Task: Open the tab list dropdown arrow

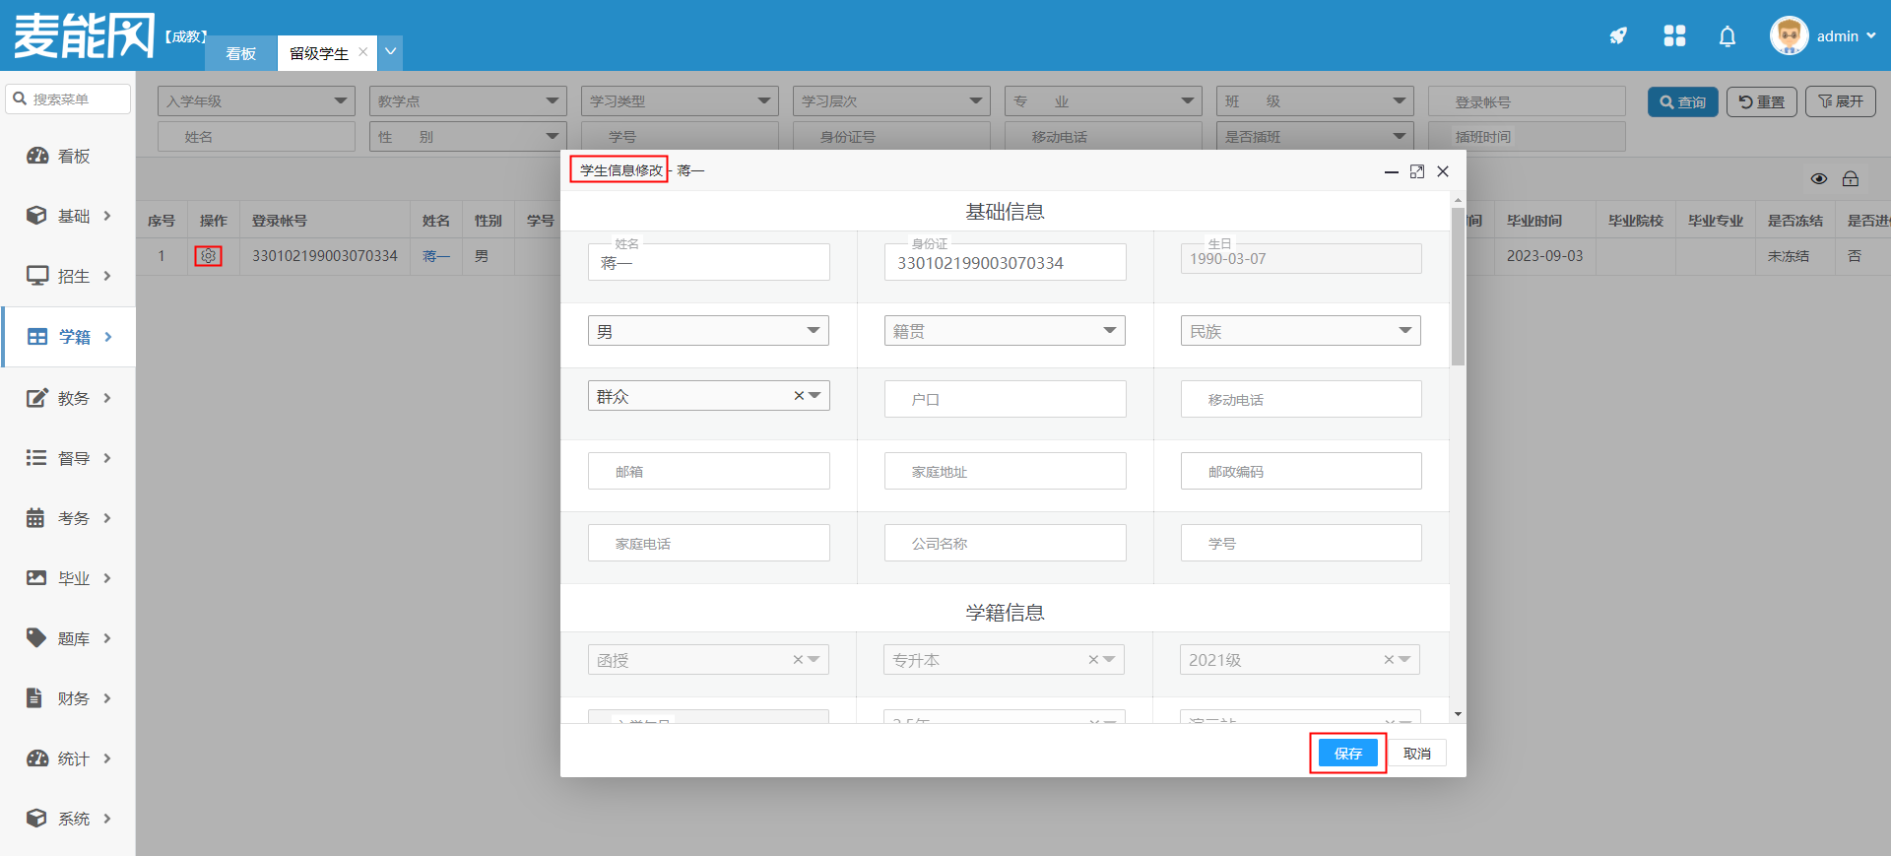Action: click(391, 52)
